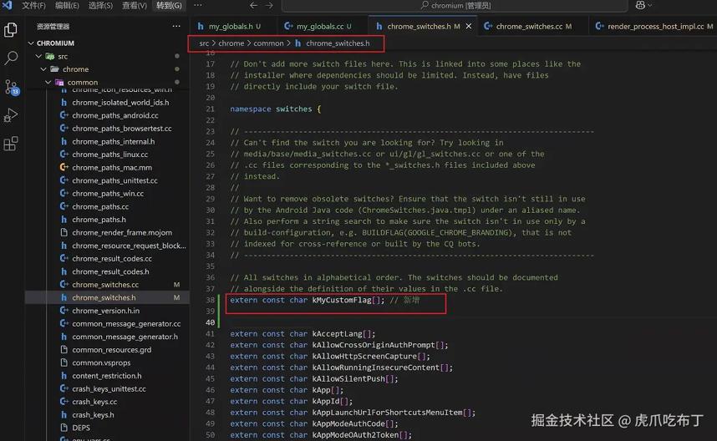
Task: Open chrome_result_codes.h file
Action: 110,271
